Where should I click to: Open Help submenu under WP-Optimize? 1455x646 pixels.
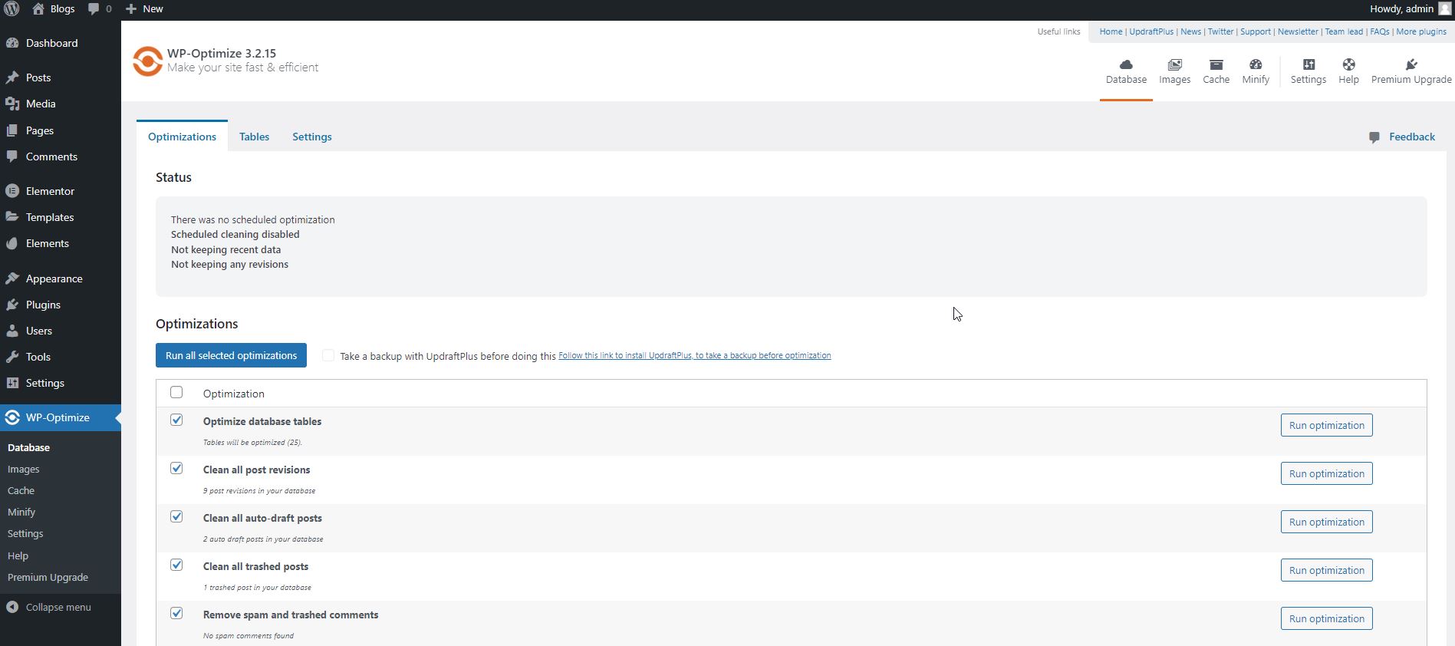click(x=18, y=555)
